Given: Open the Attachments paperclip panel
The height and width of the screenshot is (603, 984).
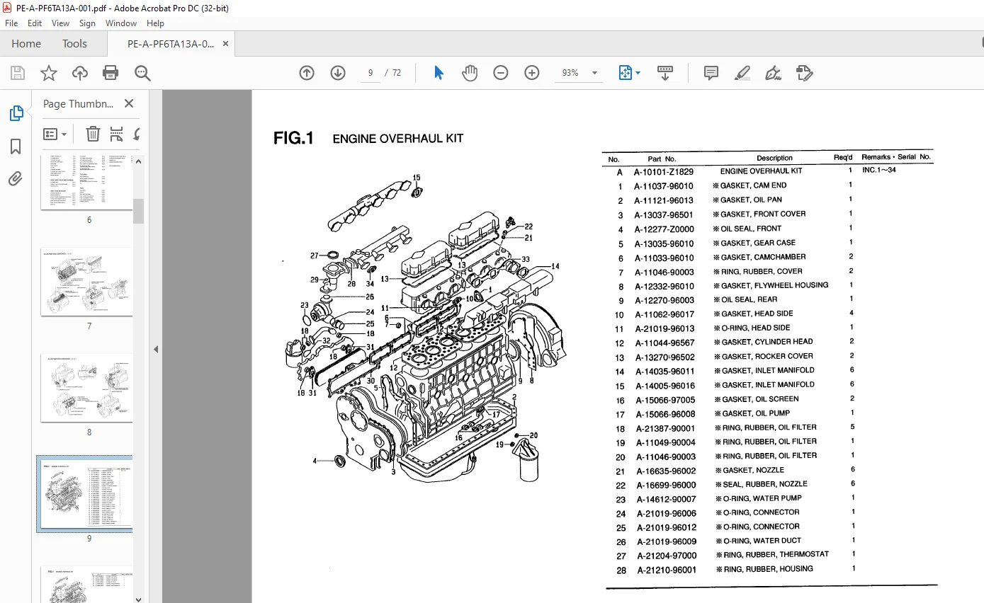Looking at the screenshot, I should 16,179.
